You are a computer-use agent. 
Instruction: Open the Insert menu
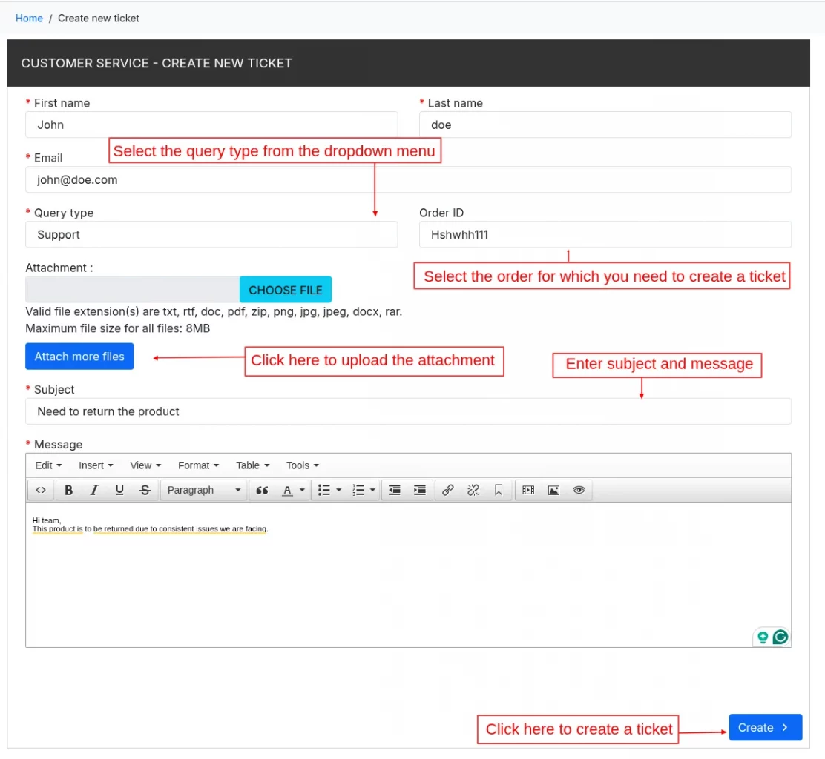(96, 465)
